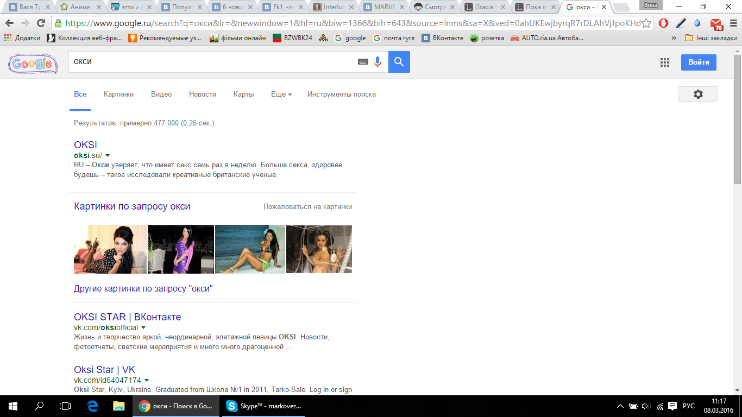Viewport: 742px width, 417px height.
Task: Activate voice search microphone icon
Action: 378,62
